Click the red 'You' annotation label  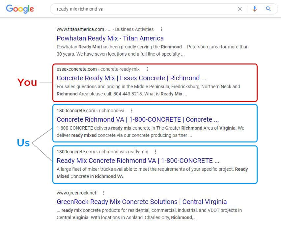click(27, 83)
